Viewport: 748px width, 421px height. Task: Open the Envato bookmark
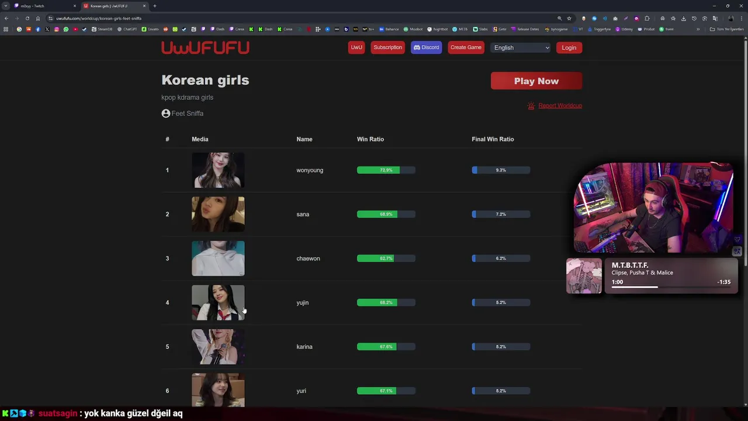coord(150,29)
